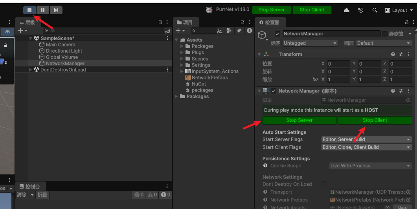Expand the Assets Packages subfolder

(x=182, y=46)
